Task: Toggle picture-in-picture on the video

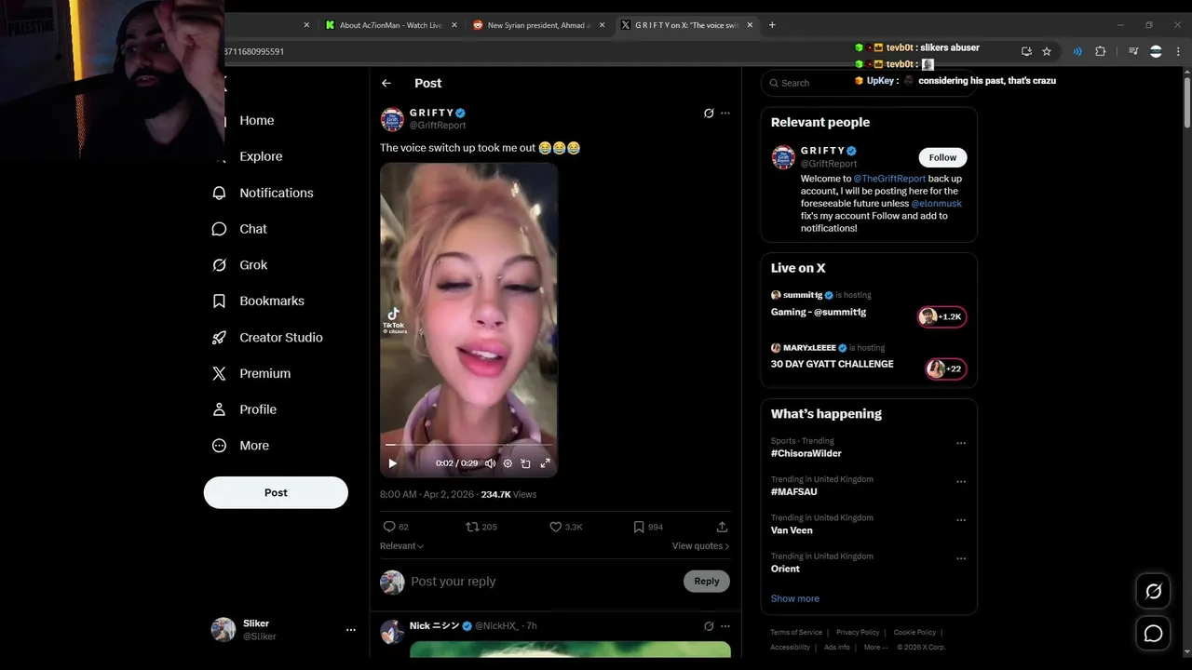Action: [x=525, y=463]
